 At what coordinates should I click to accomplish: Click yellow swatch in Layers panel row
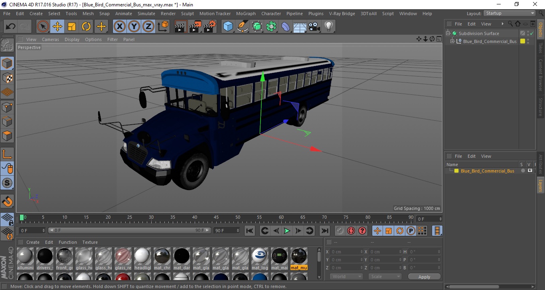pos(456,171)
